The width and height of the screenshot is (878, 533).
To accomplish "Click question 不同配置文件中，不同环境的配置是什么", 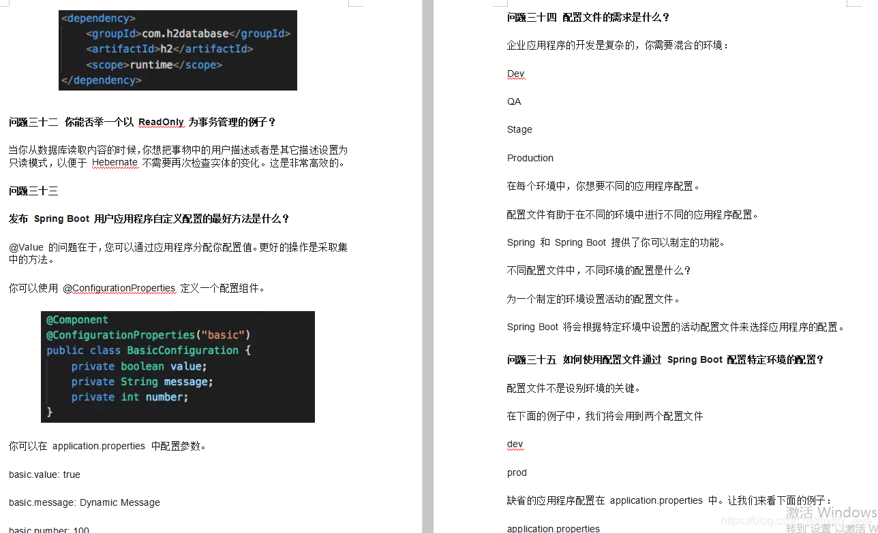I will pos(599,271).
